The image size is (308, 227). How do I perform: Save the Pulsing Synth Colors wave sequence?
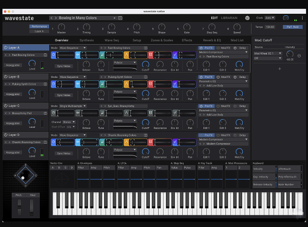(x=145, y=77)
